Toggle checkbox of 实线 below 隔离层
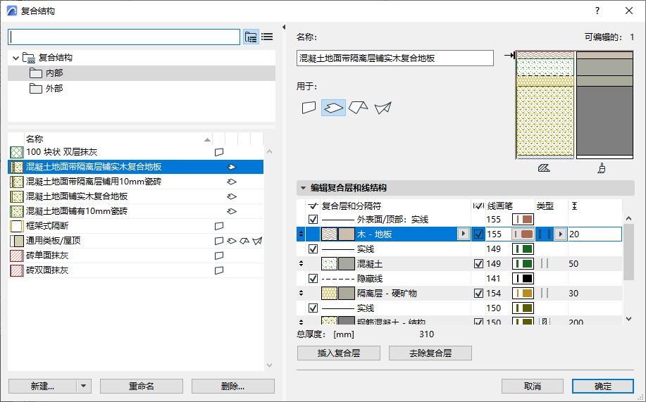 313,308
